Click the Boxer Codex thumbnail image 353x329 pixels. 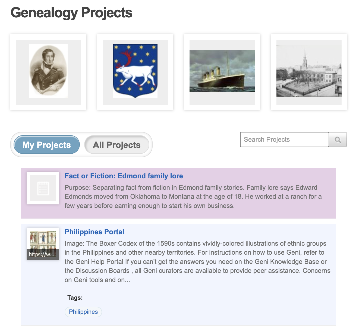[43, 239]
